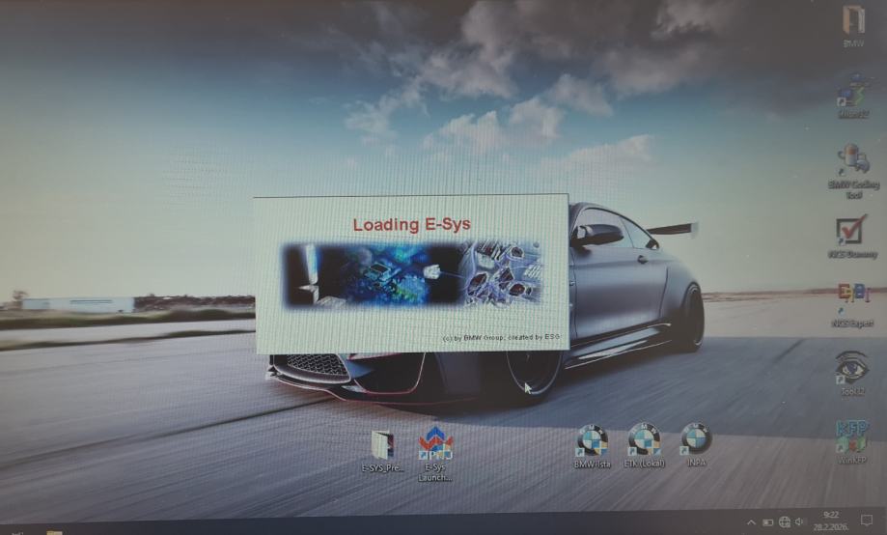Click the Loading E-Sys splash banner image
The width and height of the screenshot is (887, 535).
[411, 273]
